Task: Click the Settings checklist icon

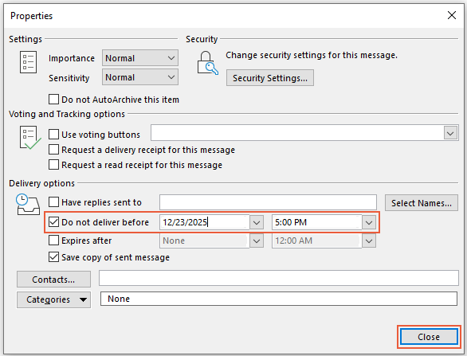Action: pos(29,62)
